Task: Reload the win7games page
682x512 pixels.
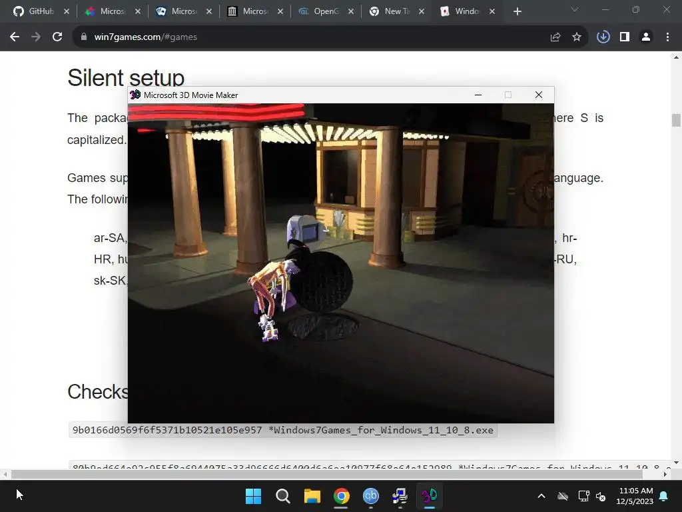Action: tap(57, 37)
